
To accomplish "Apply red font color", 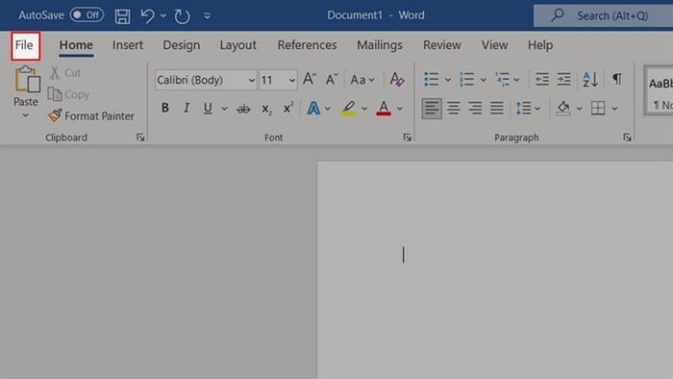I will click(x=384, y=108).
